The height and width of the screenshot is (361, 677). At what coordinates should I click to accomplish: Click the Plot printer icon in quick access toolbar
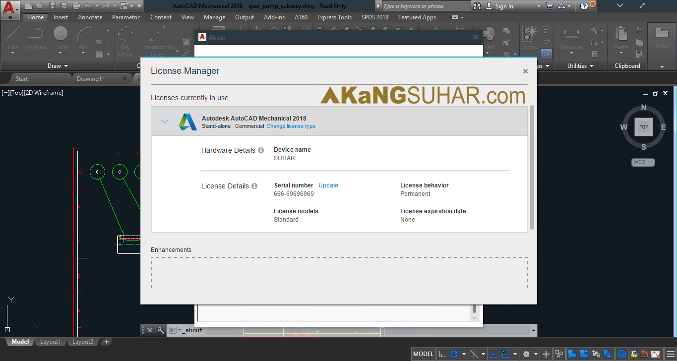coord(76,6)
